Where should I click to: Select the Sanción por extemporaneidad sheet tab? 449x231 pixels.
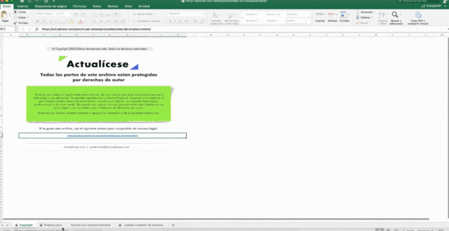(90, 225)
